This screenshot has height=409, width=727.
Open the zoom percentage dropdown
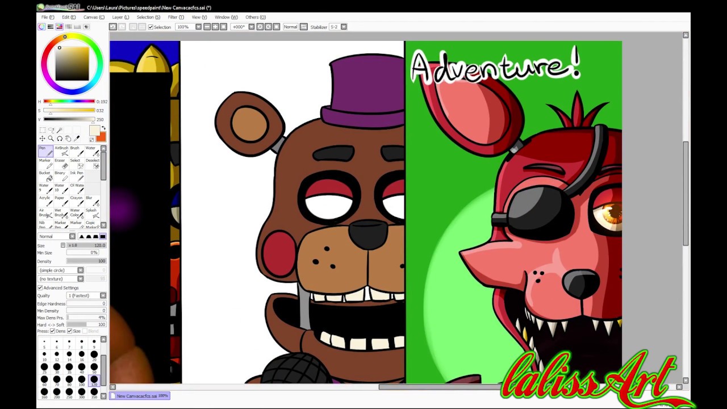pyautogui.click(x=199, y=27)
